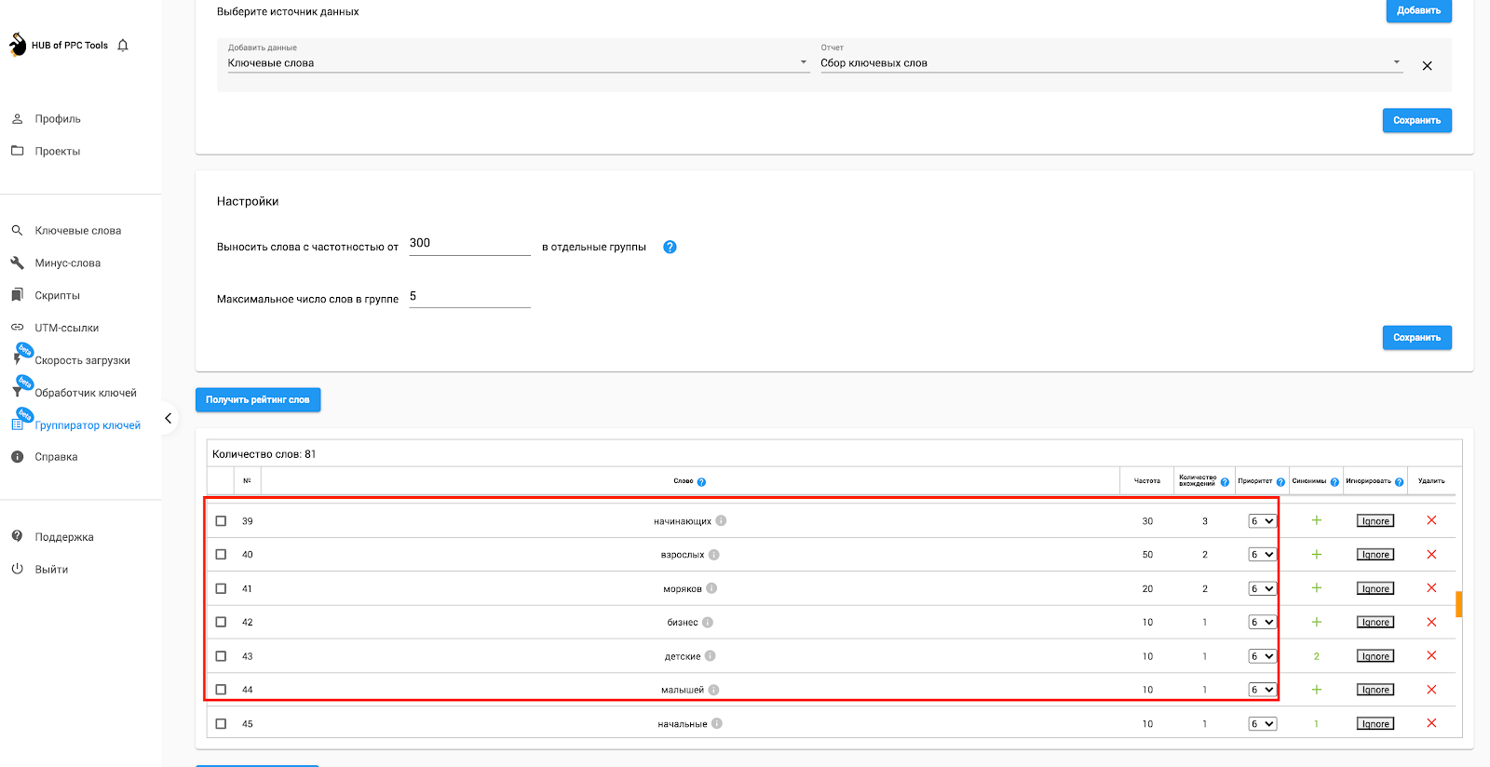Show info for word моряков

711,588
